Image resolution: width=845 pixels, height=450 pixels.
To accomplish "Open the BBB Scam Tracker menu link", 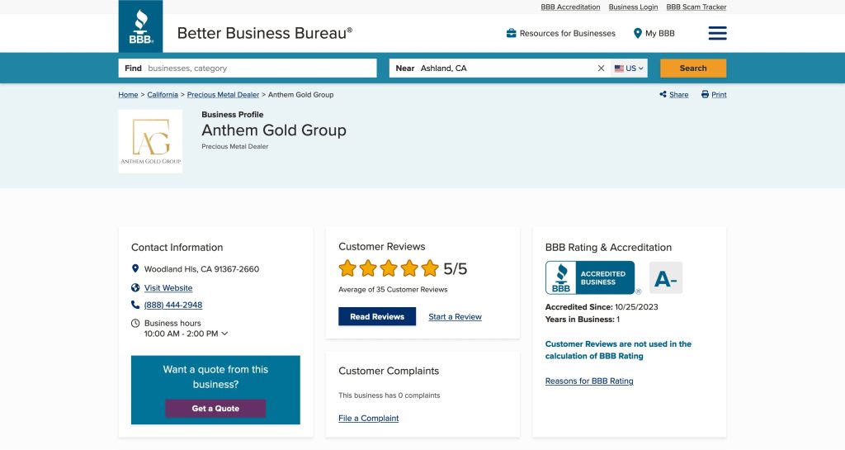I will (696, 7).
